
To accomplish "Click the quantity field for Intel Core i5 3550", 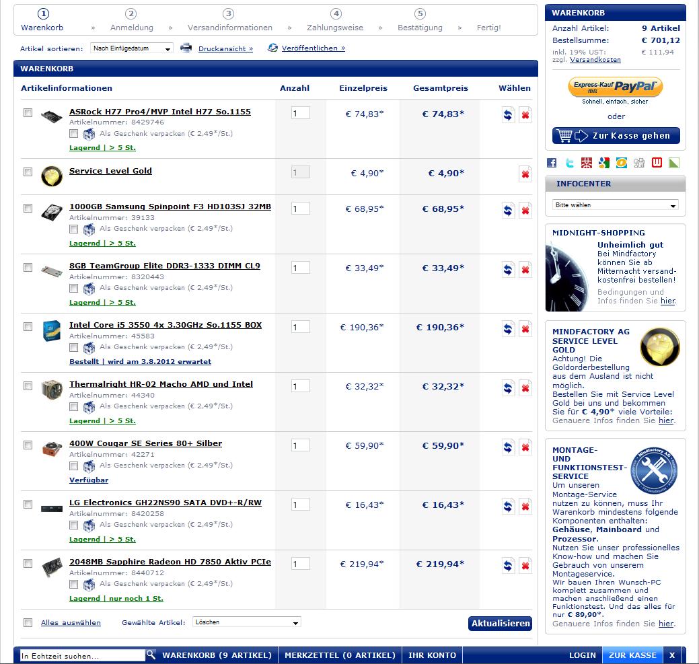I will click(301, 327).
